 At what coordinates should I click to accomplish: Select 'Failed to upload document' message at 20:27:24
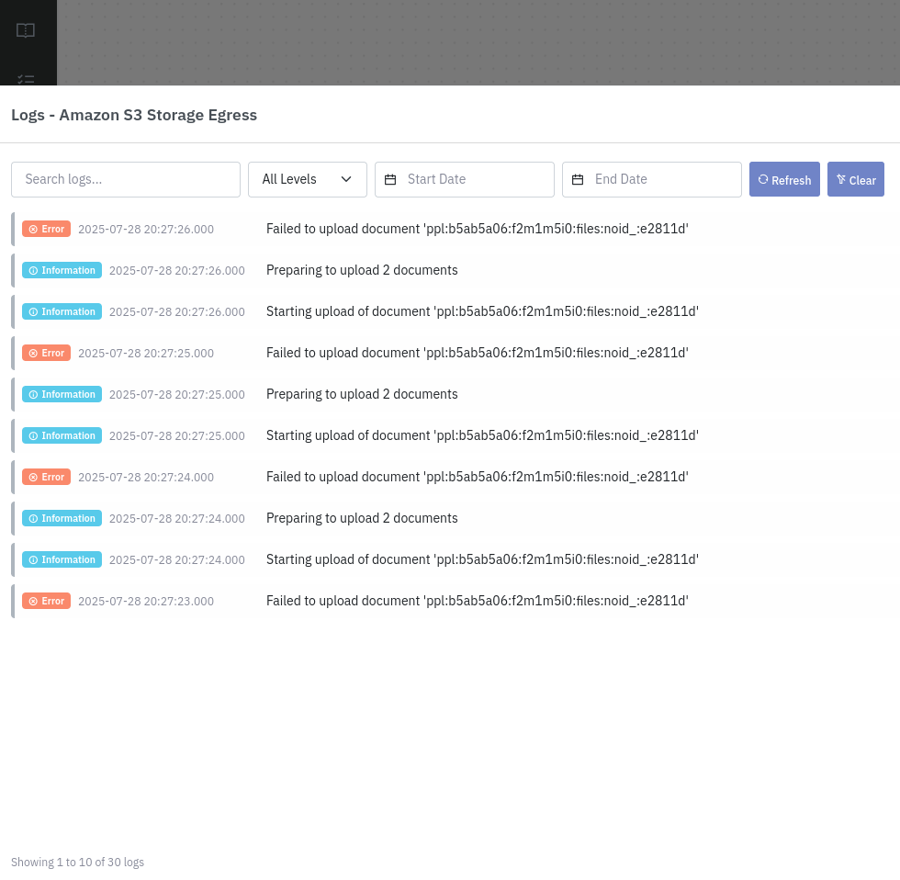click(477, 477)
